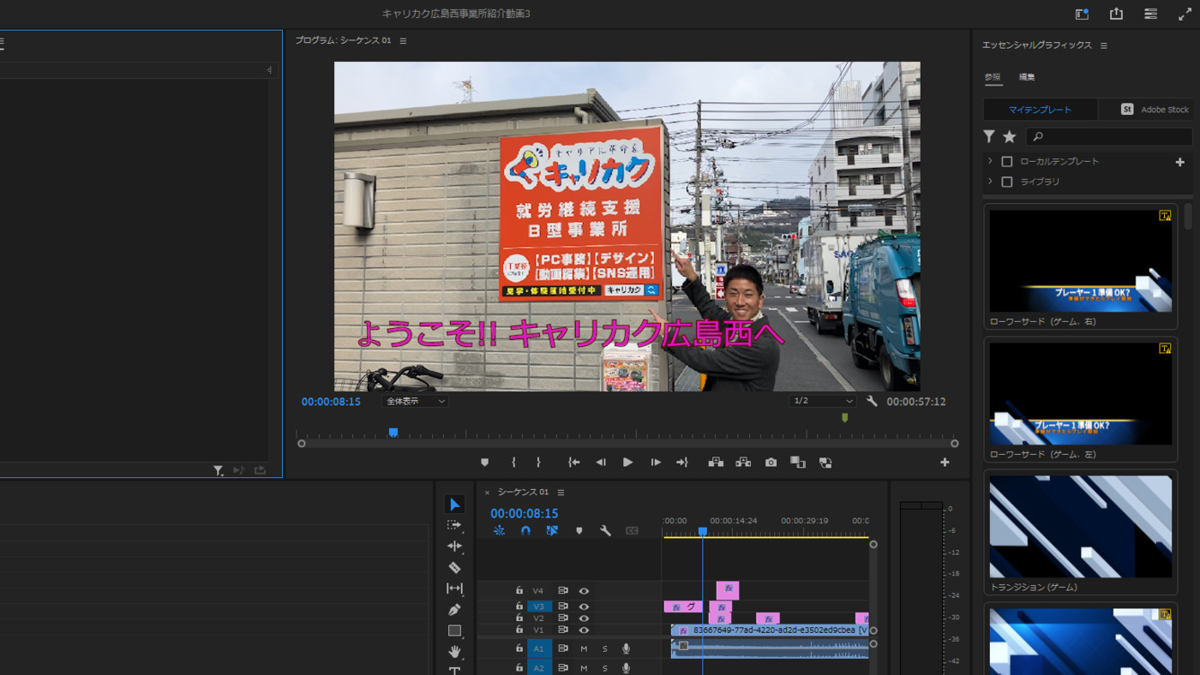Click the Quick Export share icon
The height and width of the screenshot is (675, 1200).
click(1116, 14)
